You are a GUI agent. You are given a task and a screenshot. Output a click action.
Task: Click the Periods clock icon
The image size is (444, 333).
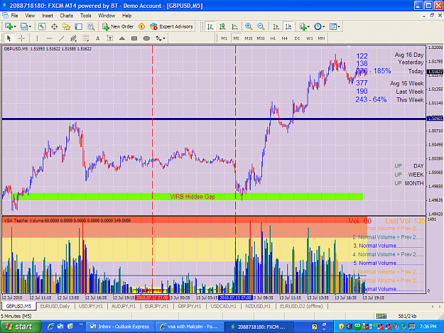tap(318, 26)
